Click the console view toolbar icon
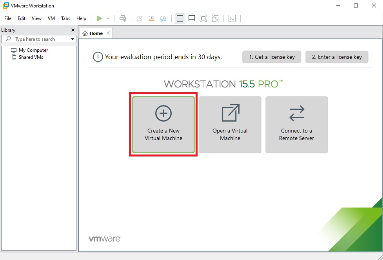The width and height of the screenshot is (383, 260). pos(232,18)
